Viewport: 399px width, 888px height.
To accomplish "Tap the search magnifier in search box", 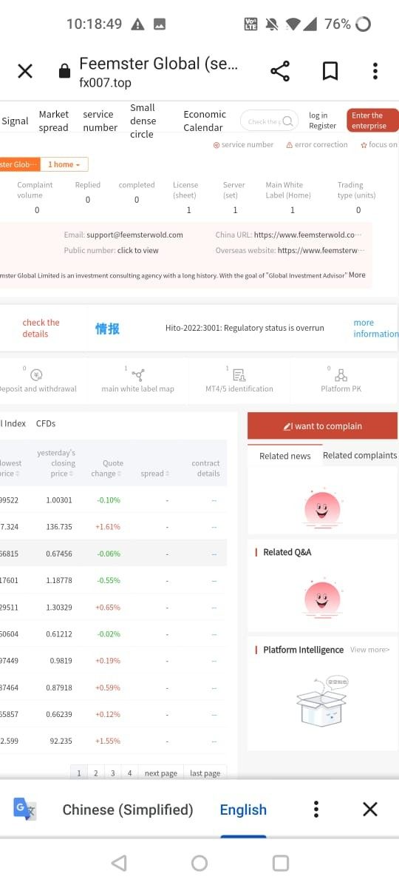I will click(x=288, y=121).
